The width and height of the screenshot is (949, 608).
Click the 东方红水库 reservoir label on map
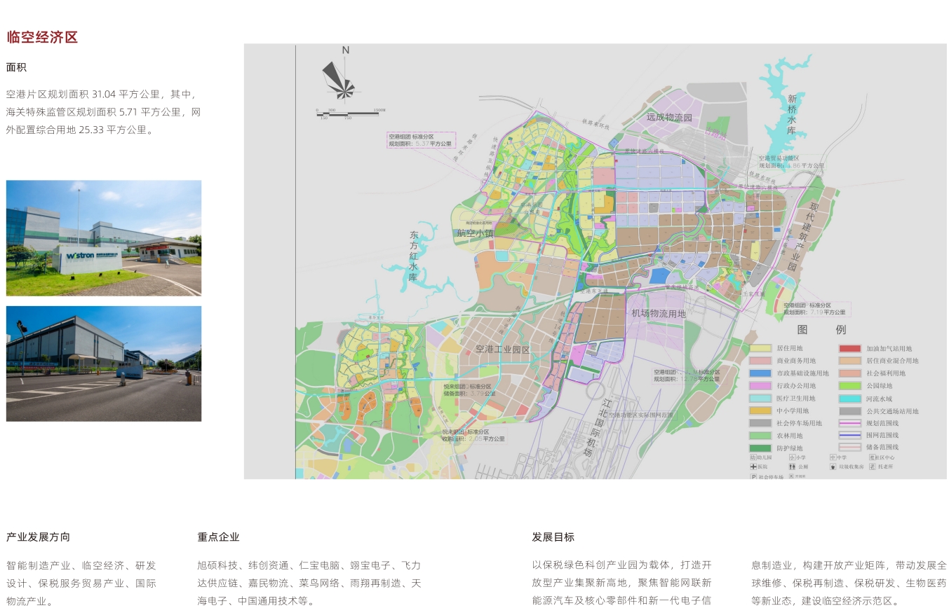[414, 257]
